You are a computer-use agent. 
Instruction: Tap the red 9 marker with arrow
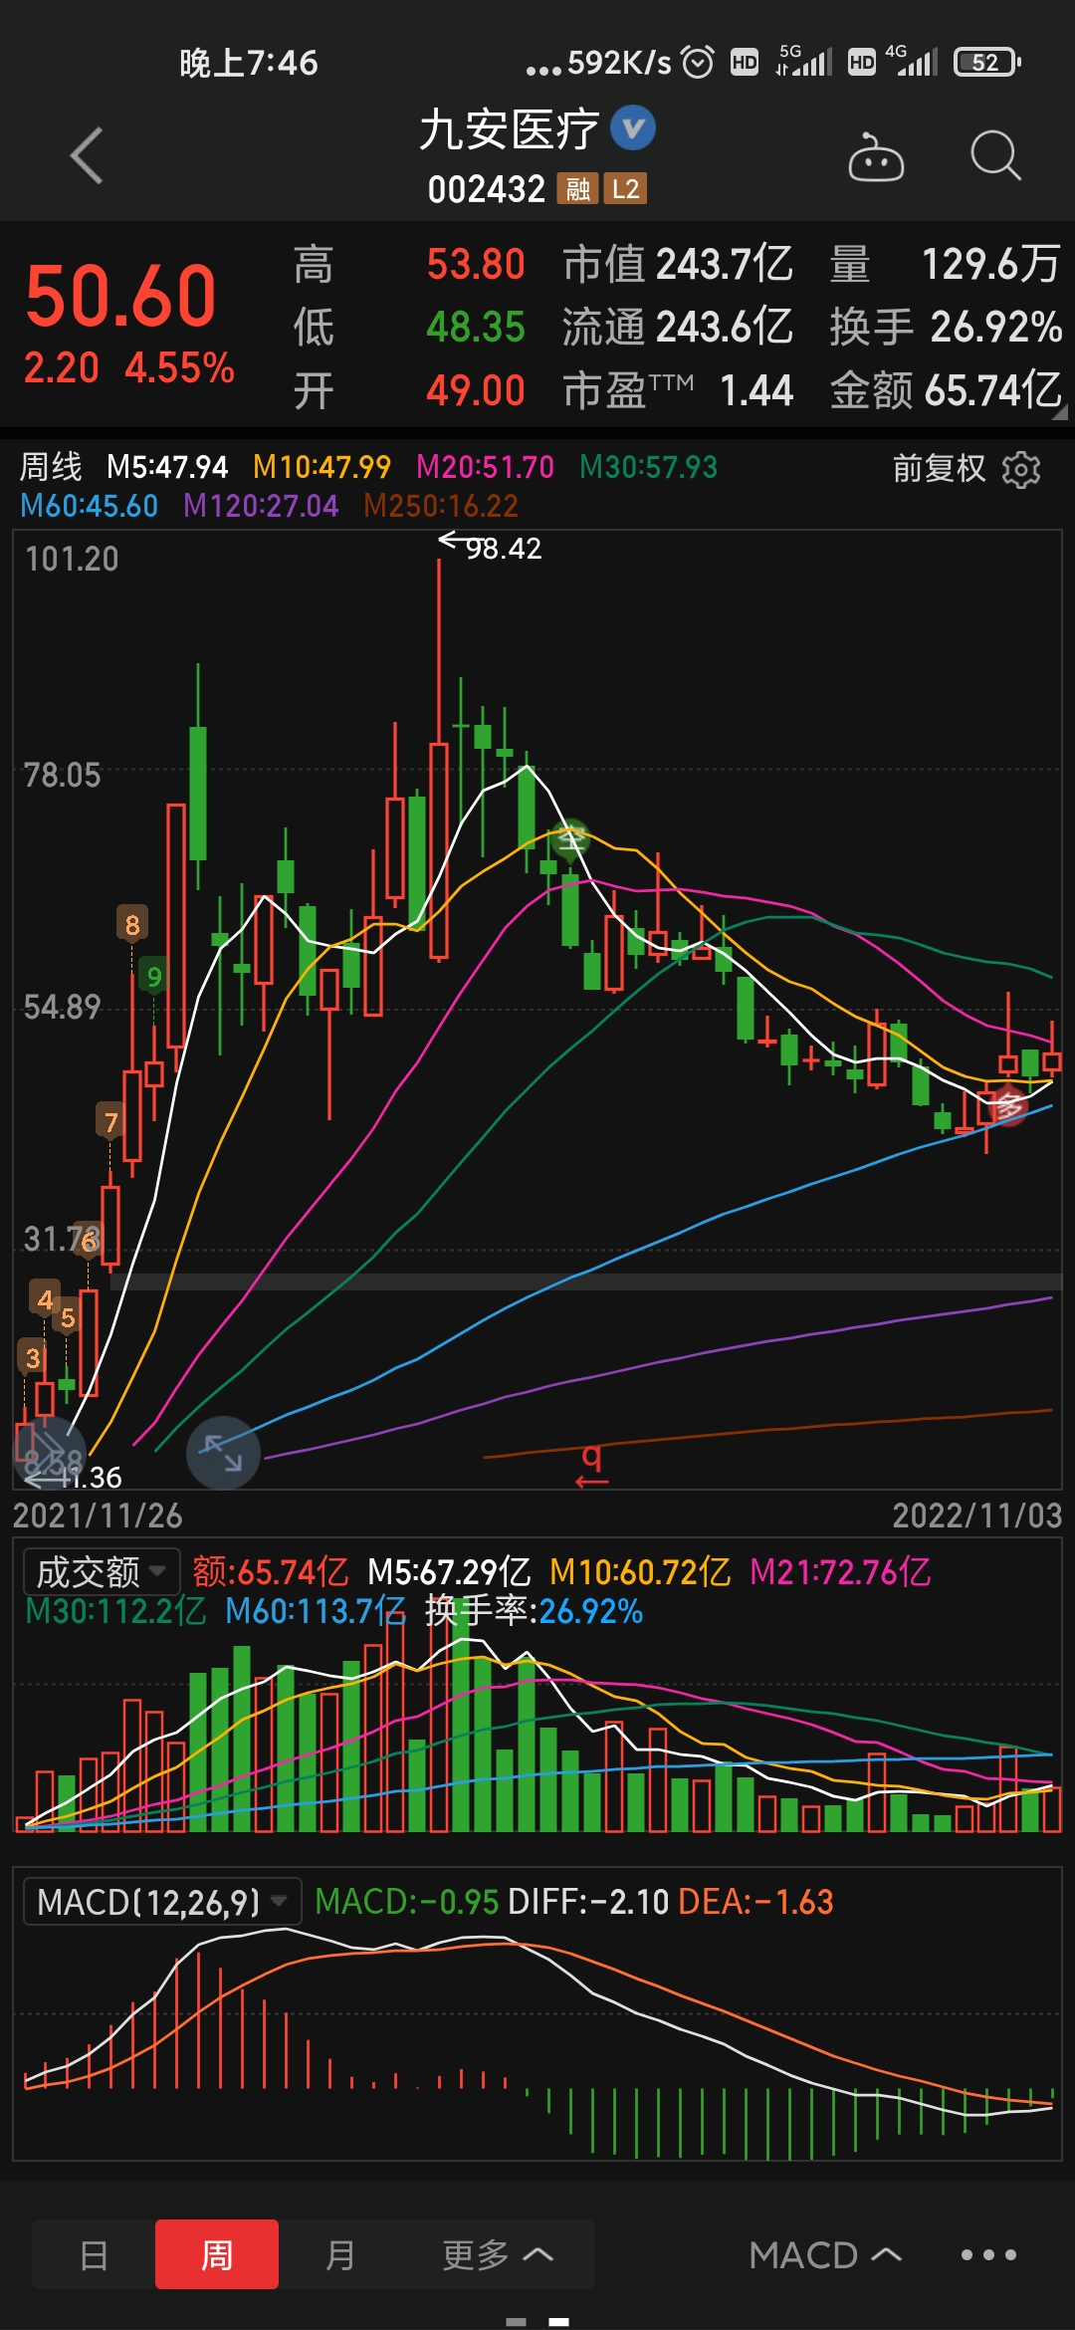click(x=591, y=1467)
